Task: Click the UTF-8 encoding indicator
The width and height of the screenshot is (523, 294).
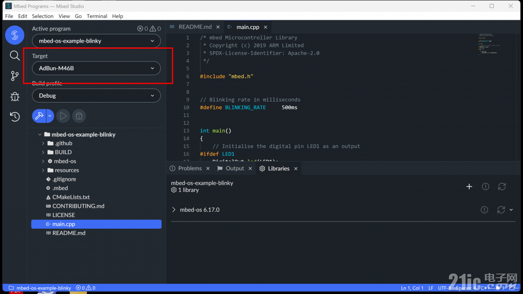Action: [x=444, y=288]
